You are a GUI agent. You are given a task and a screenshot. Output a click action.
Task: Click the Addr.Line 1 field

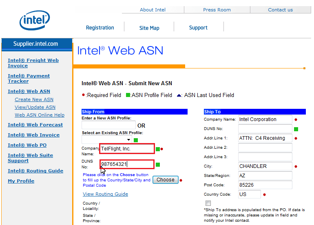(x=265, y=138)
